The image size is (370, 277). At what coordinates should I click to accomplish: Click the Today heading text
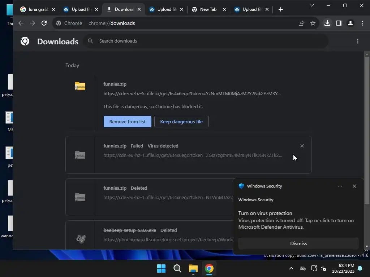point(72,65)
